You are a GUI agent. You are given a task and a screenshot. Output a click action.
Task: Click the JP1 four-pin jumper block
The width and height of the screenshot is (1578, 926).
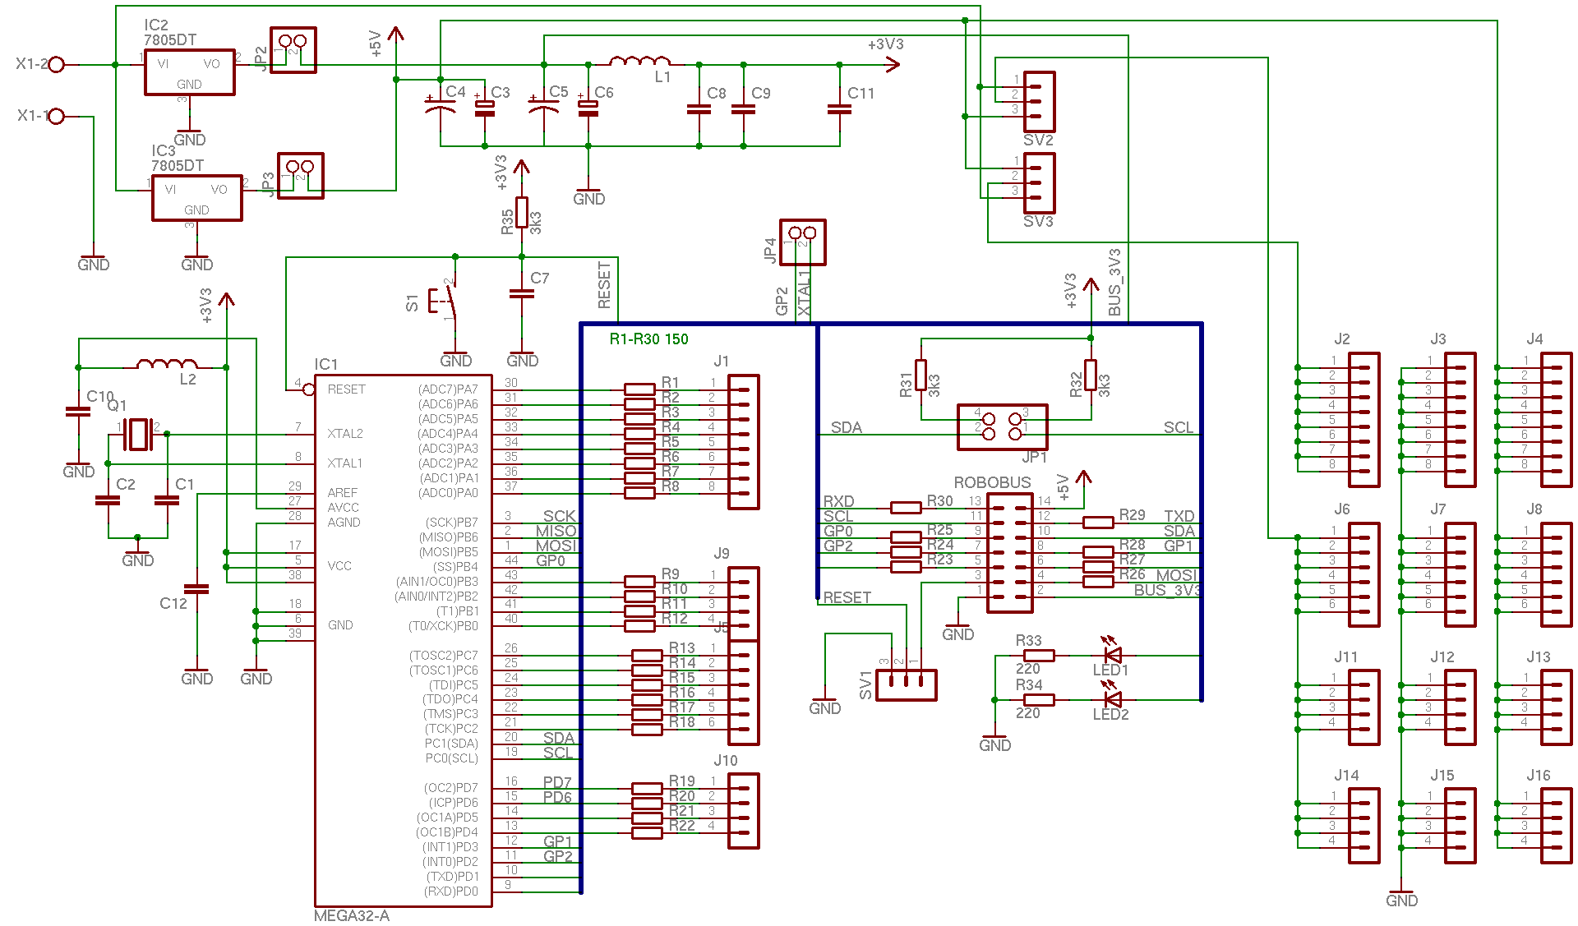(1002, 426)
